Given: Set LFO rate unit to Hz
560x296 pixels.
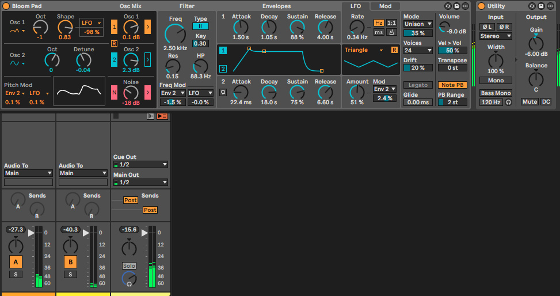Looking at the screenshot, I should point(379,23).
